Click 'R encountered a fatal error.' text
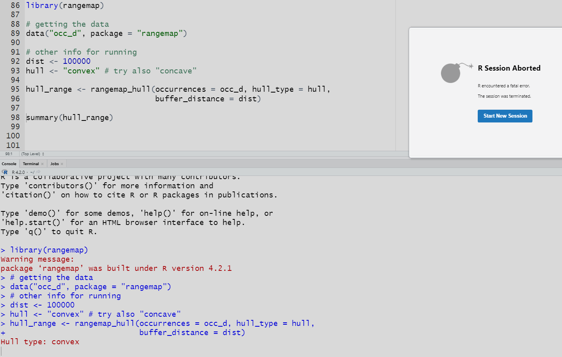 504,86
